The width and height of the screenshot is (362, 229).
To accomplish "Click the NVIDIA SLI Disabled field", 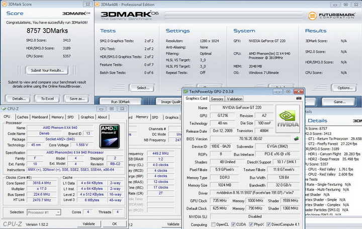I will (255, 216).
